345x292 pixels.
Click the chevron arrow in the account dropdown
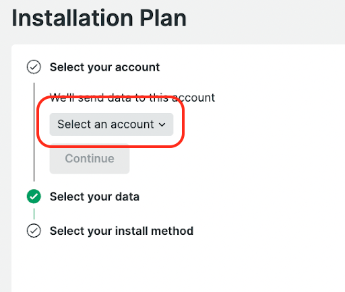(162, 124)
